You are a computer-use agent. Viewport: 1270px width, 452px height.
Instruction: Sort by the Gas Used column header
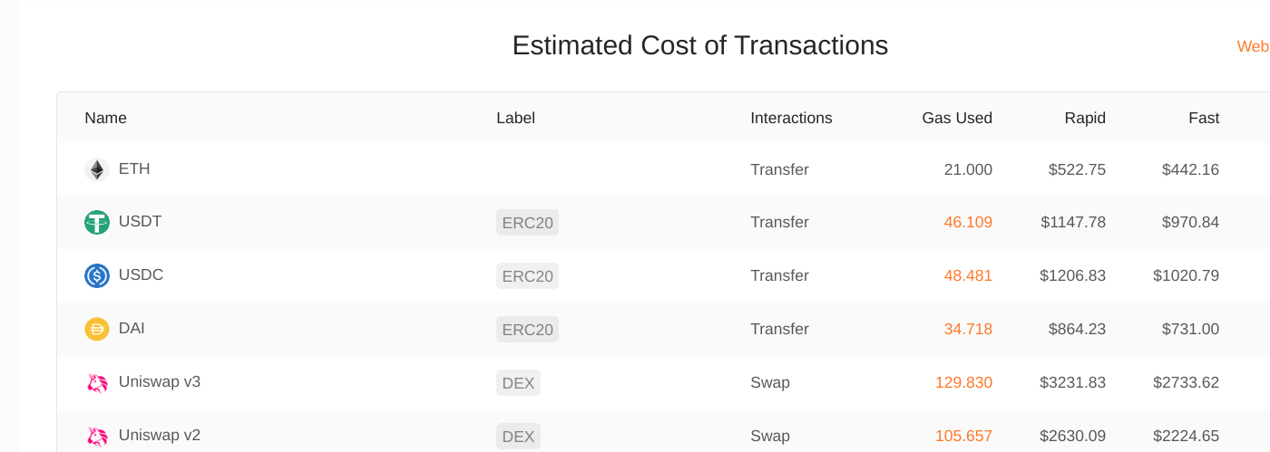(957, 118)
